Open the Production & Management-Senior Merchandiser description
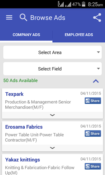105x175 pixels. pos(38,104)
